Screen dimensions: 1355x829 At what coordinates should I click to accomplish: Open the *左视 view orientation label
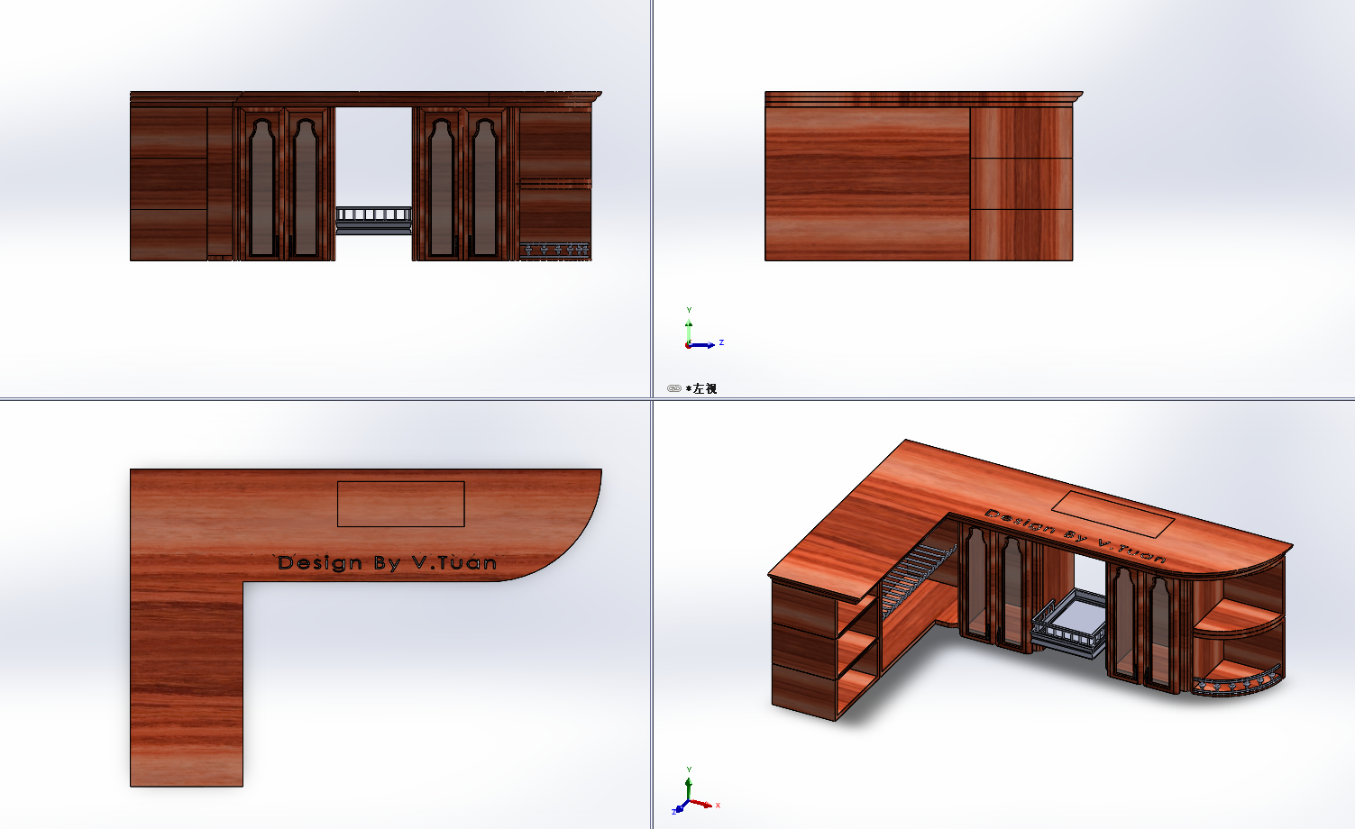[701, 388]
